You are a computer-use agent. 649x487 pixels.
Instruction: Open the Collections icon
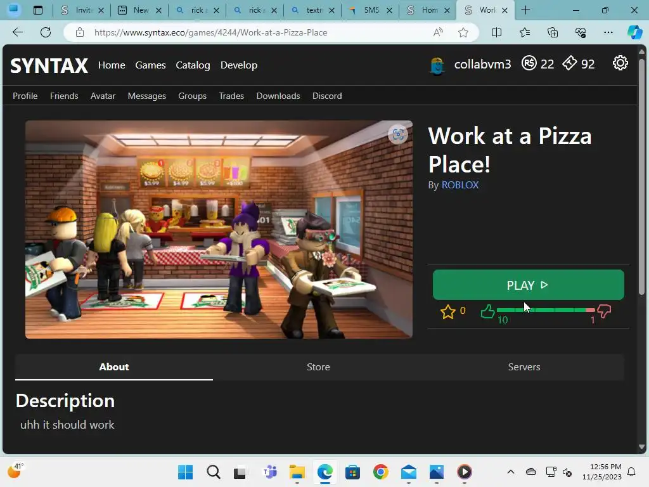[553, 32]
